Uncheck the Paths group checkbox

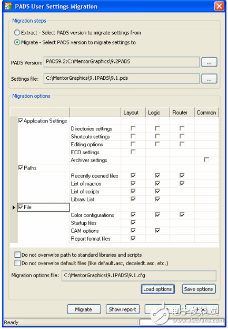pos(21,167)
